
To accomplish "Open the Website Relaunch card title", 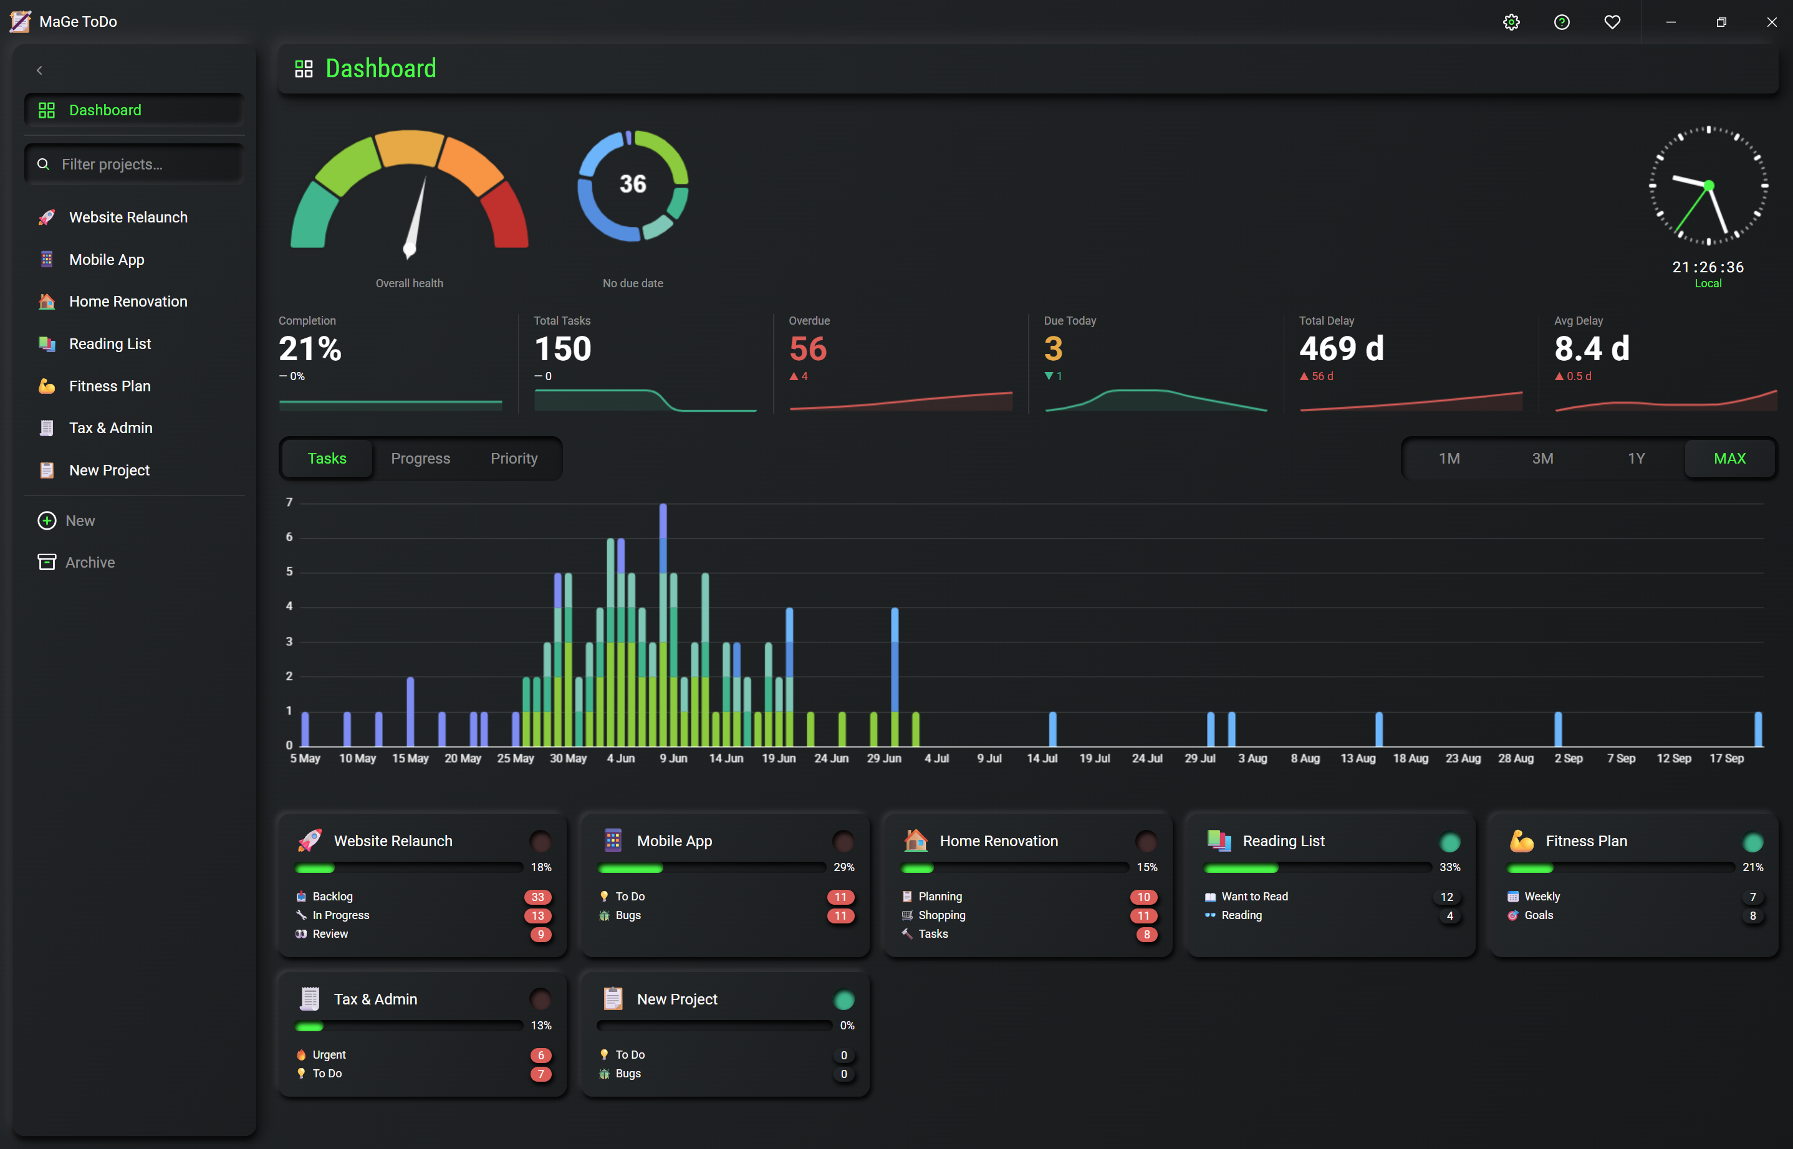I will click(x=393, y=841).
